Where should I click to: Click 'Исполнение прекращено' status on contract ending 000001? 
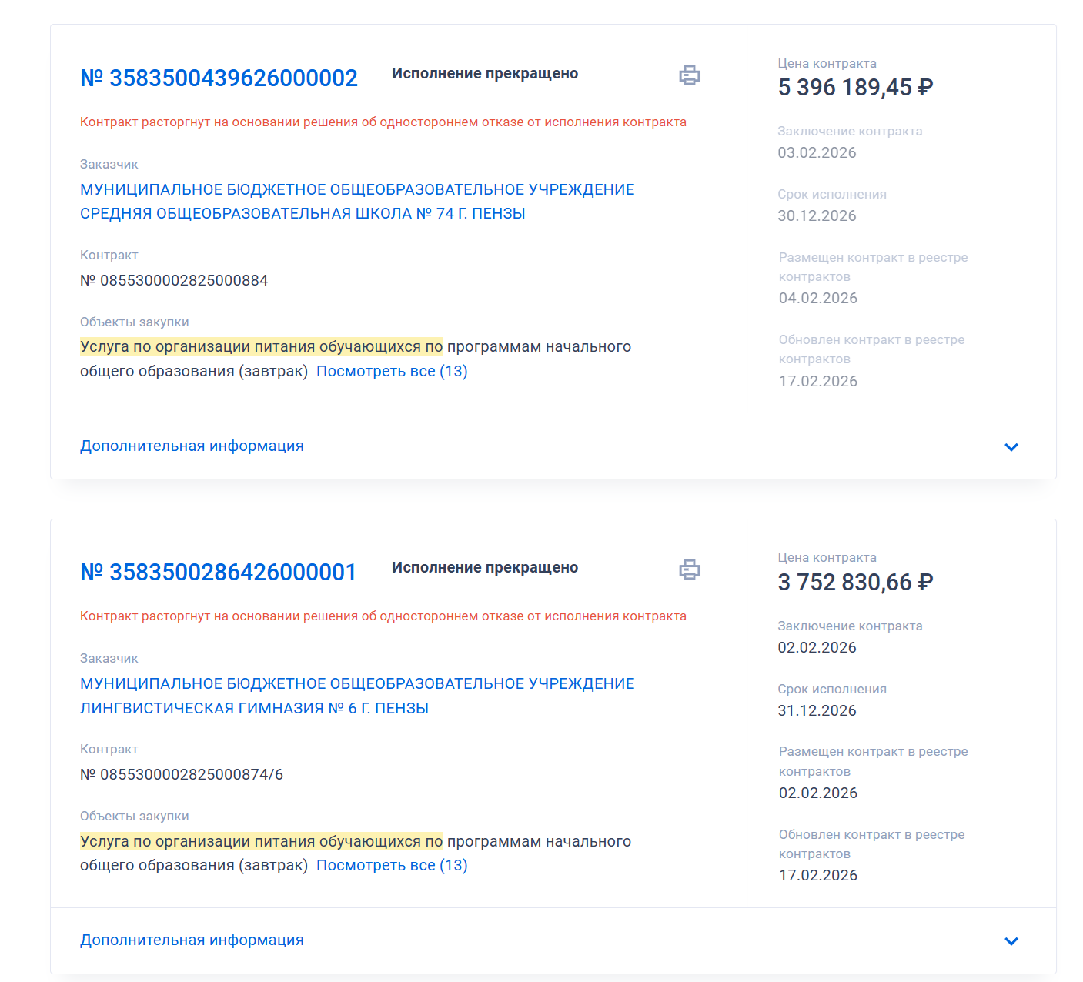pos(485,568)
